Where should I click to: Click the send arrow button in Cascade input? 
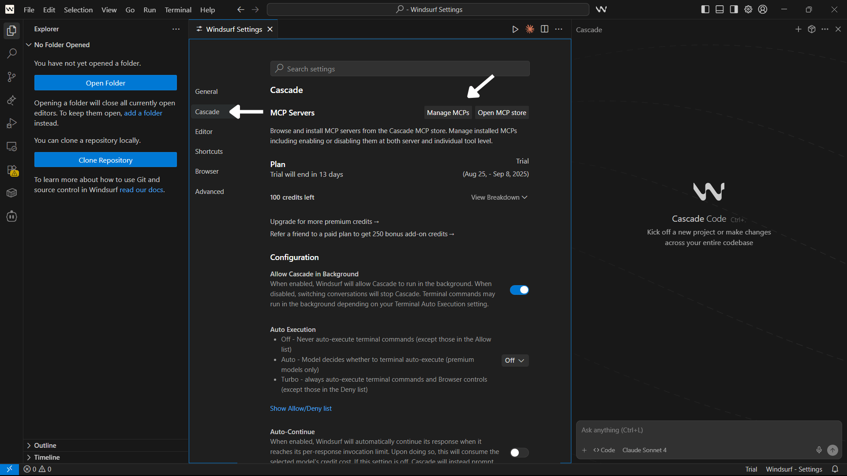[832, 450]
